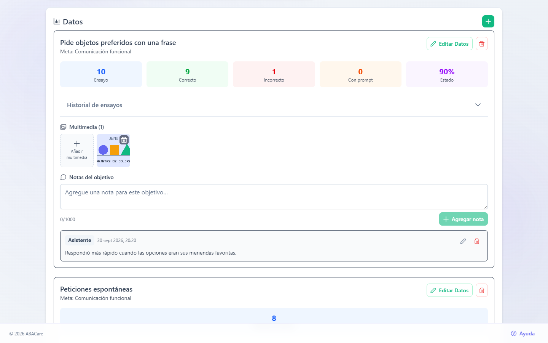This screenshot has width=548, height=343.
Task: Click Editar Datos for 'Pide objetos preferidos'
Action: tap(449, 44)
